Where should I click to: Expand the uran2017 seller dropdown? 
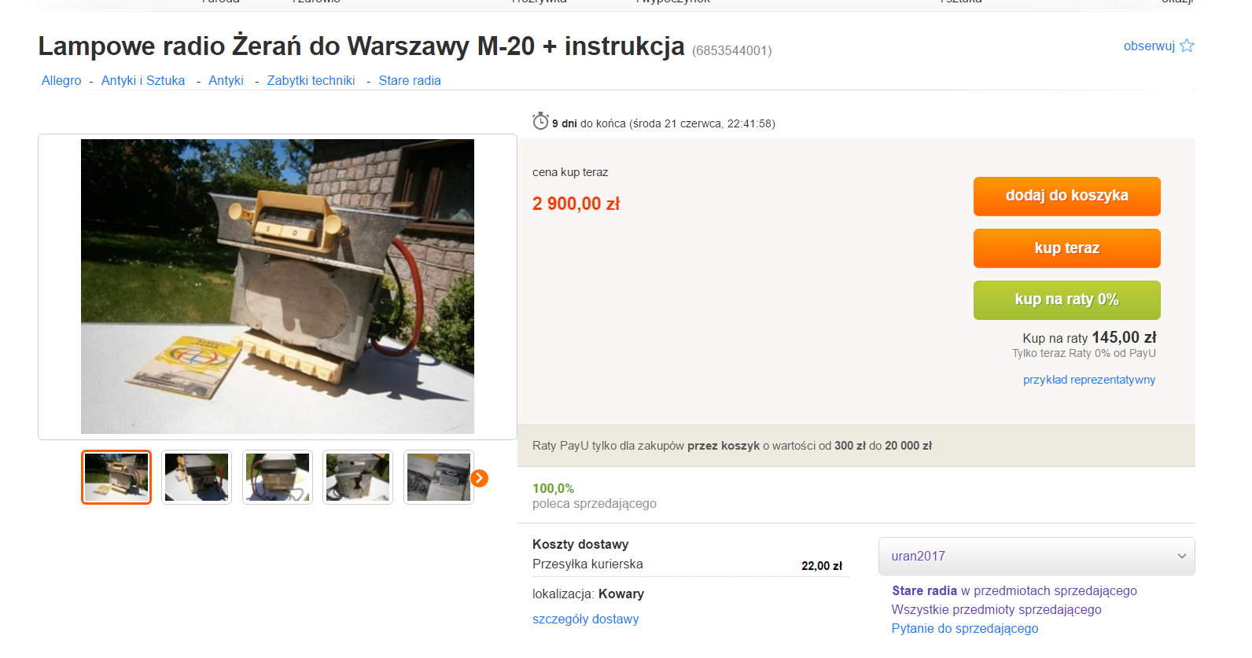[1037, 556]
